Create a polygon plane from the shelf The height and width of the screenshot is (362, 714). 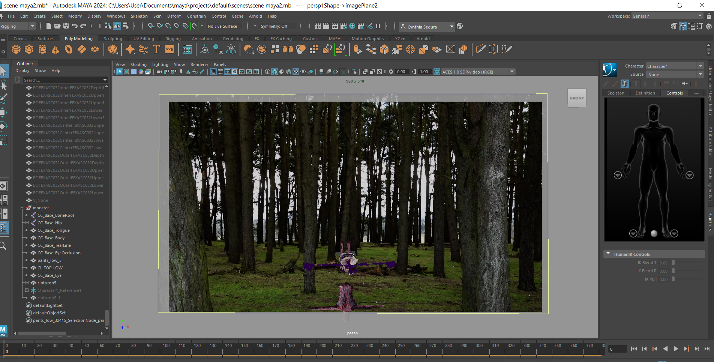[82, 49]
